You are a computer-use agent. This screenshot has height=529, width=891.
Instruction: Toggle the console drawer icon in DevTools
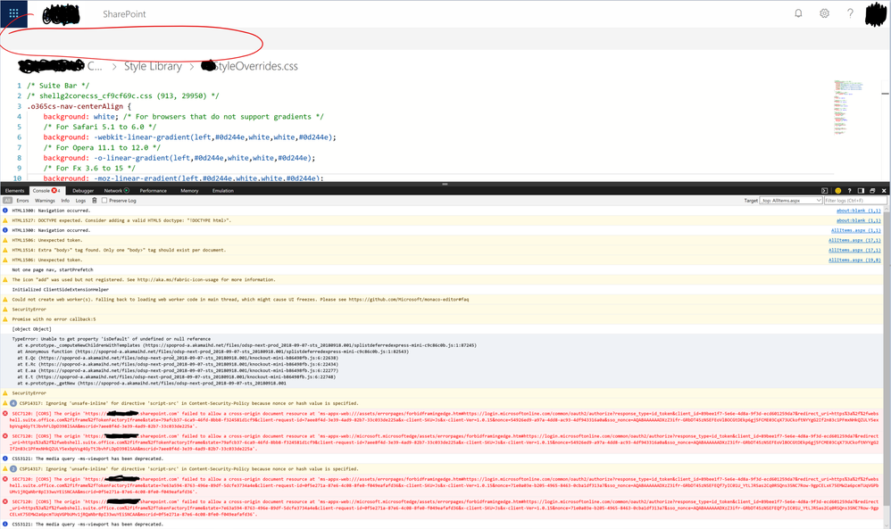(x=825, y=191)
